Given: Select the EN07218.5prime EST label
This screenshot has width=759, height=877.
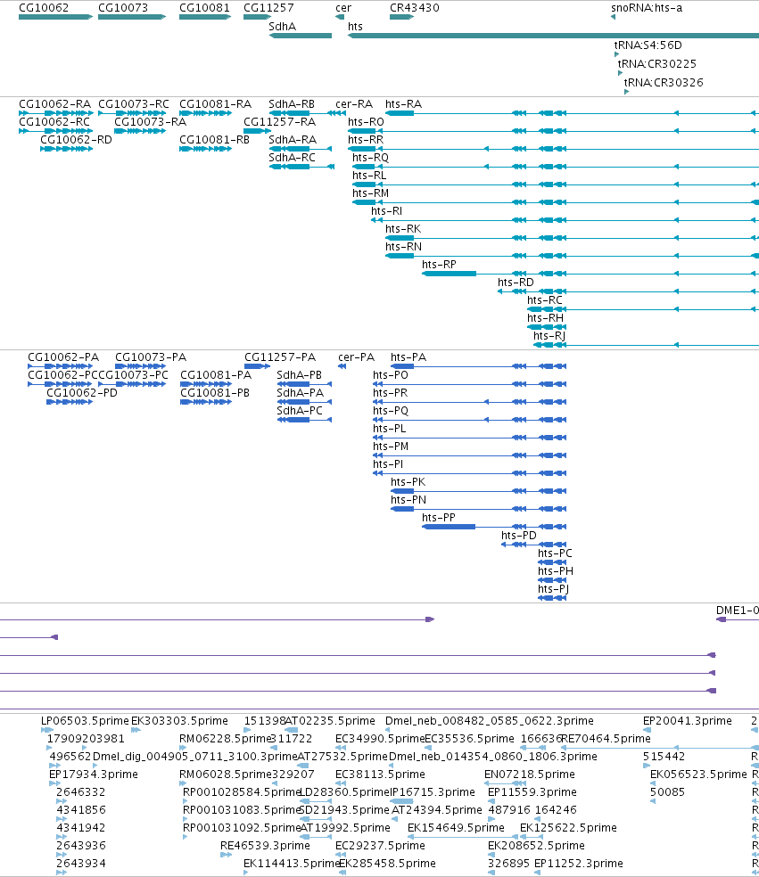Looking at the screenshot, I should [x=530, y=775].
